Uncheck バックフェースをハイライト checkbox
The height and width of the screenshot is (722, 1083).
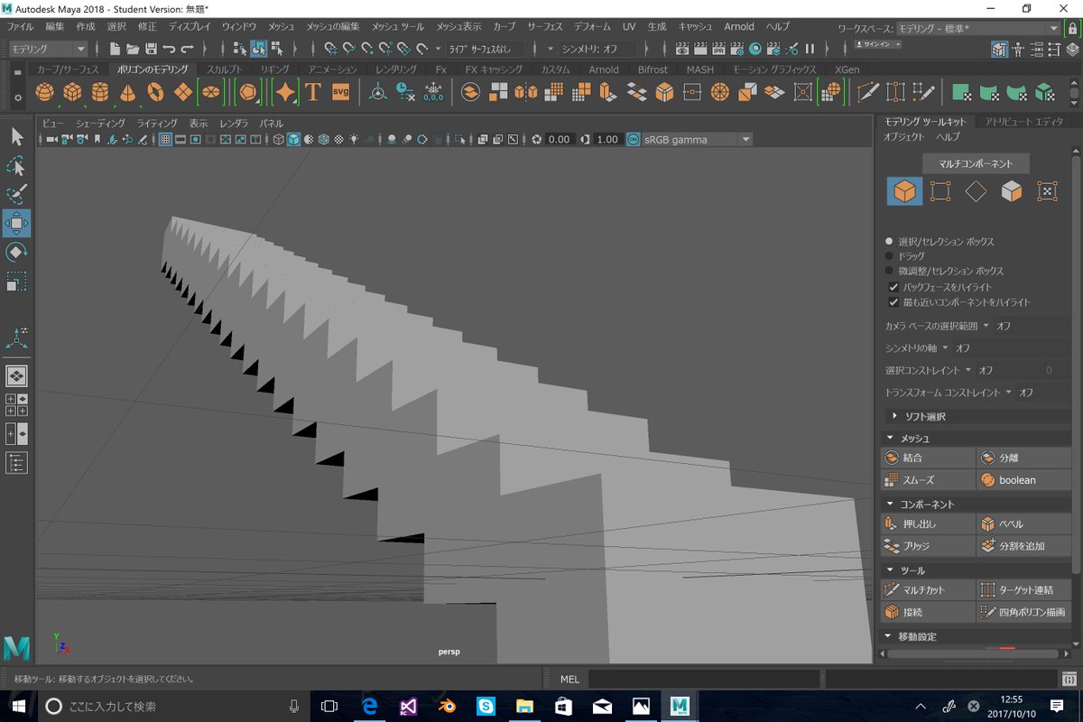pos(893,287)
